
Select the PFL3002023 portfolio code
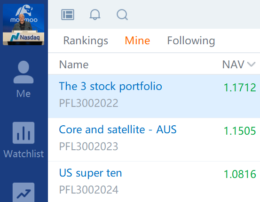[89, 146]
